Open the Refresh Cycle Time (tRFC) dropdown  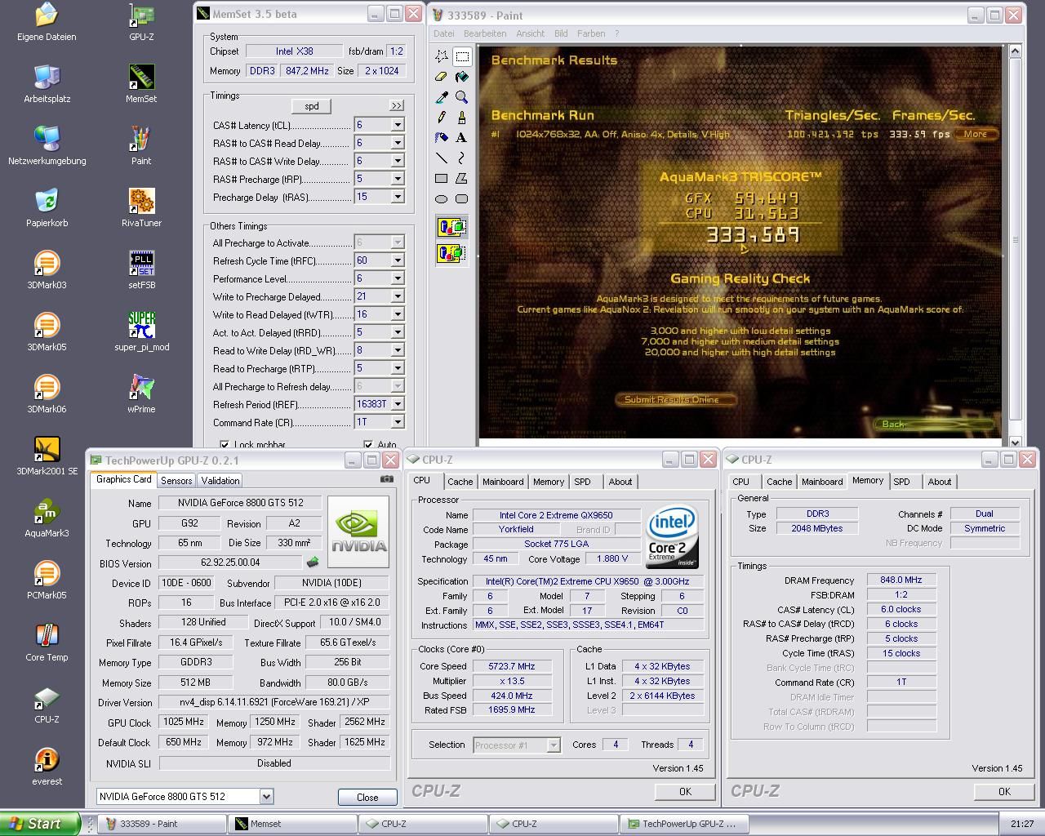pos(397,260)
